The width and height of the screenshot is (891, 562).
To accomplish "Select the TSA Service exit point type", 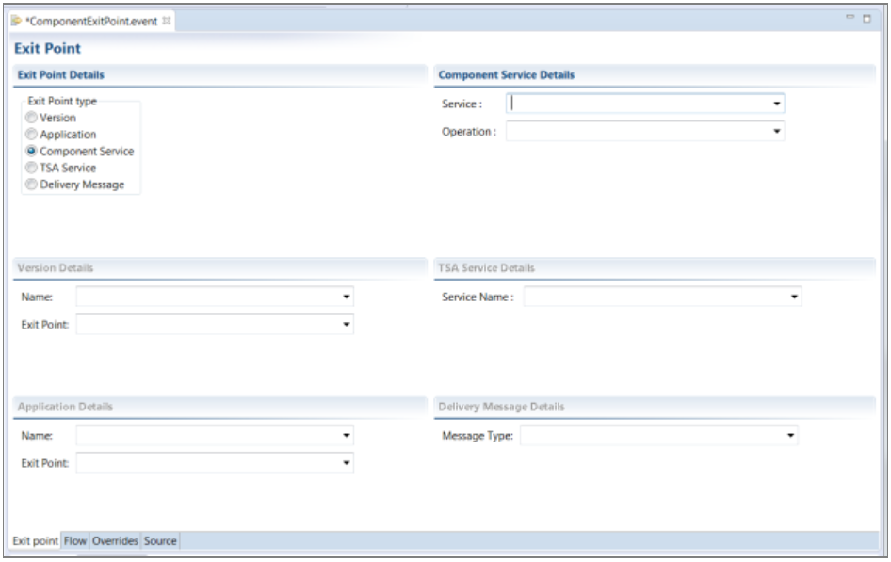I will [x=32, y=168].
